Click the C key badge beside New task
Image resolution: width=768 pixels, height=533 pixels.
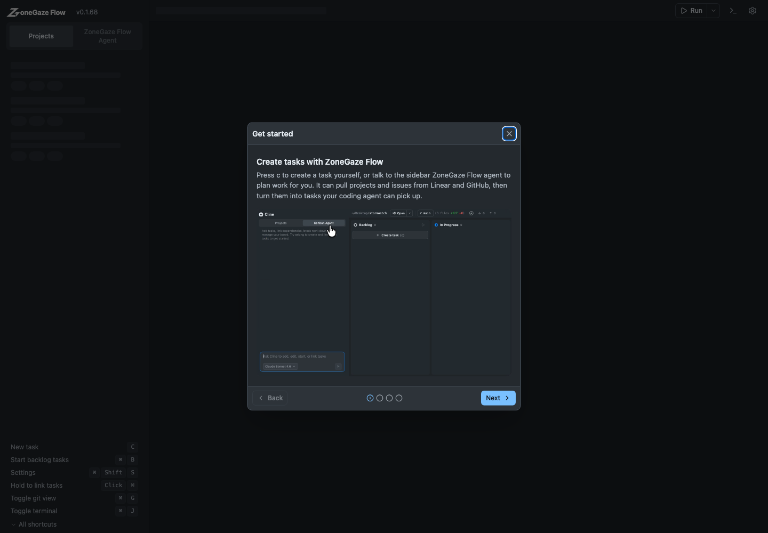(133, 447)
